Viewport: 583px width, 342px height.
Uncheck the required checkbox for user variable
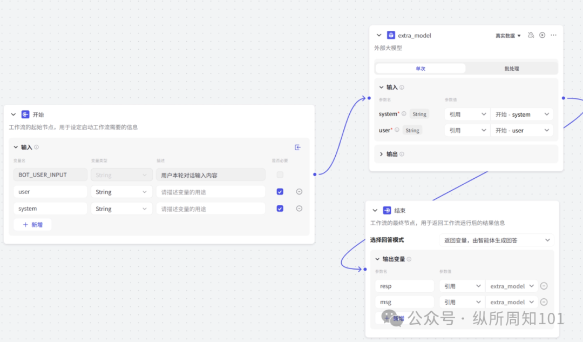pos(280,191)
